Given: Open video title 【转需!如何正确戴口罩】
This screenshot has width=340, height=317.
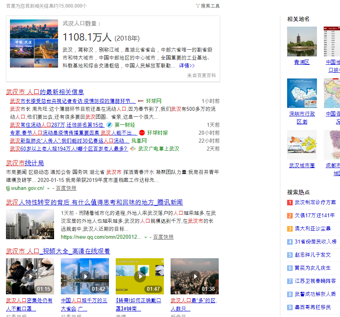Looking at the screenshot, I should pos(138,305).
